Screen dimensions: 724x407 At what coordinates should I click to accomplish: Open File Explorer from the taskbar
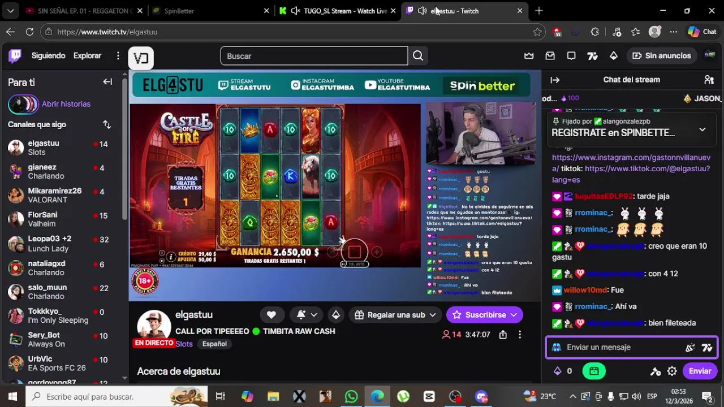[x=273, y=396]
